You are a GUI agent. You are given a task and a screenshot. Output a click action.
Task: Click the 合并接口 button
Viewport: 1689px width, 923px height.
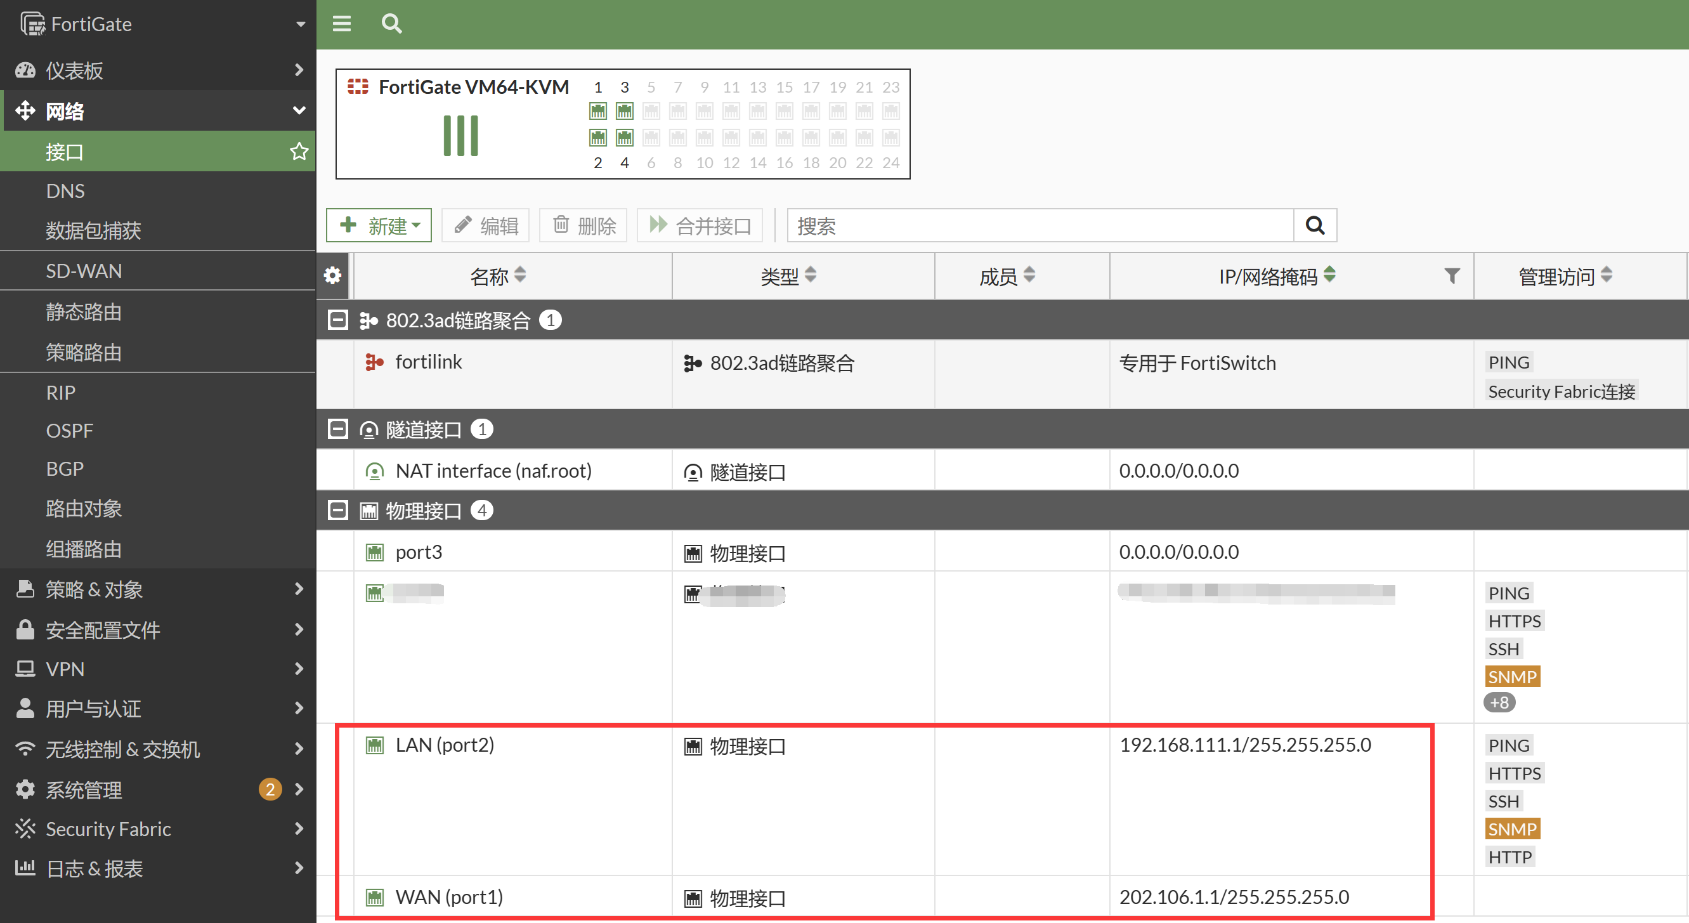[700, 226]
